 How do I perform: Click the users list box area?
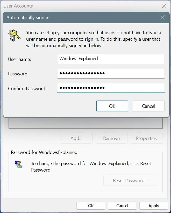pyautogui.click(x=85, y=123)
